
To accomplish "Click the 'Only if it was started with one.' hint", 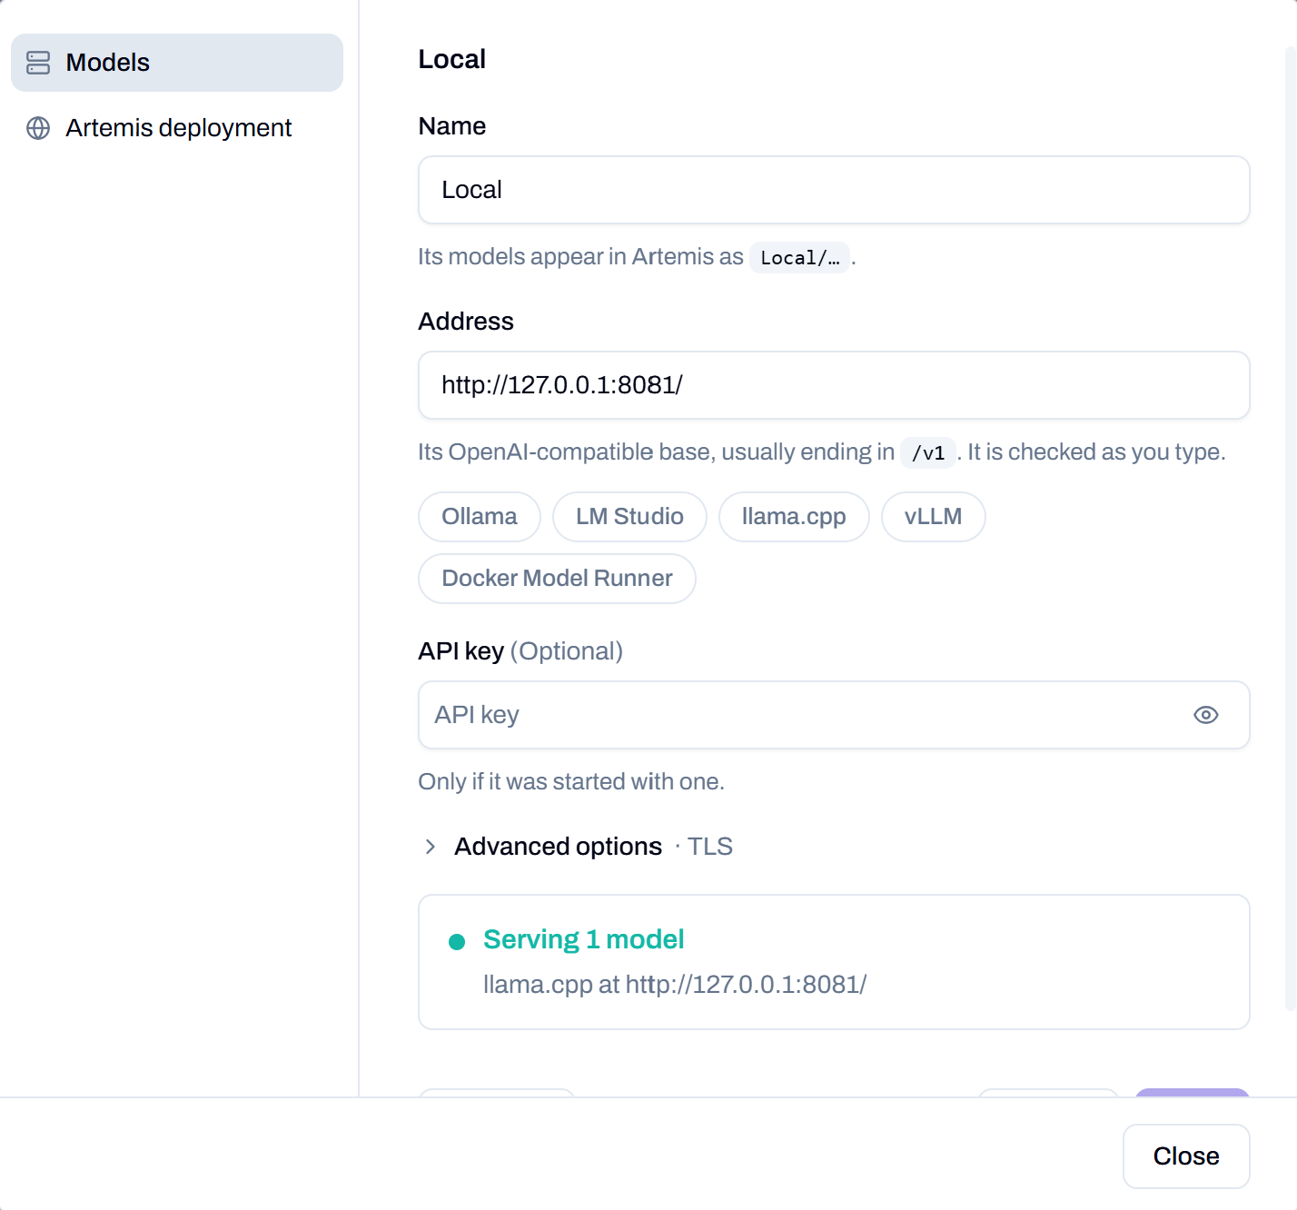I will pos(571,782).
